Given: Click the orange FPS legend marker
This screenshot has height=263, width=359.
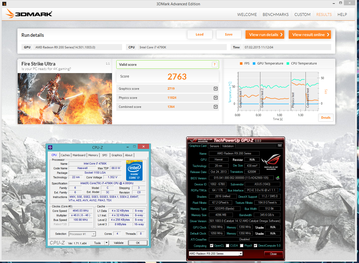Looking at the screenshot, I should coord(241,63).
